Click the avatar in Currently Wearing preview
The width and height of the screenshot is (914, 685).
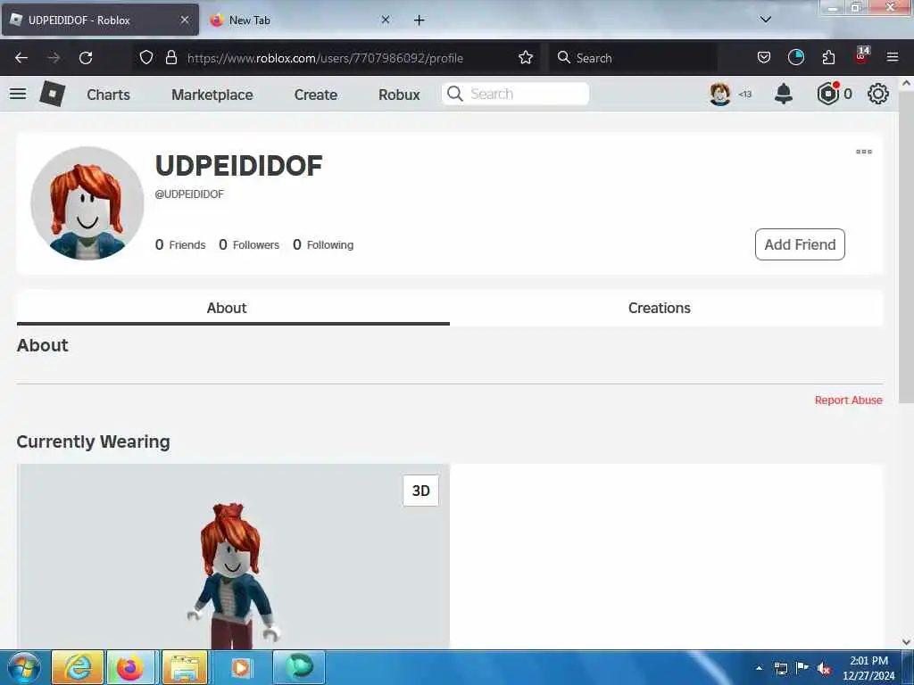tap(233, 575)
